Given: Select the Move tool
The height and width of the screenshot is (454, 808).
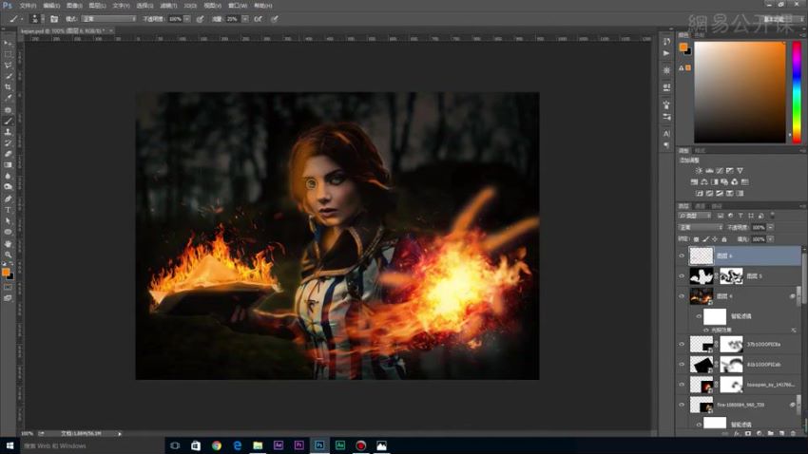Looking at the screenshot, I should 8,44.
